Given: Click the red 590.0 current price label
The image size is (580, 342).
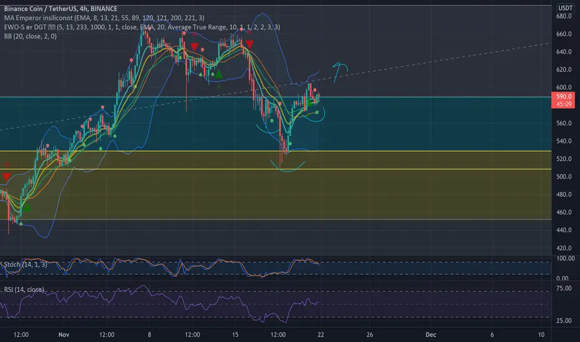Looking at the screenshot, I should tap(563, 96).
